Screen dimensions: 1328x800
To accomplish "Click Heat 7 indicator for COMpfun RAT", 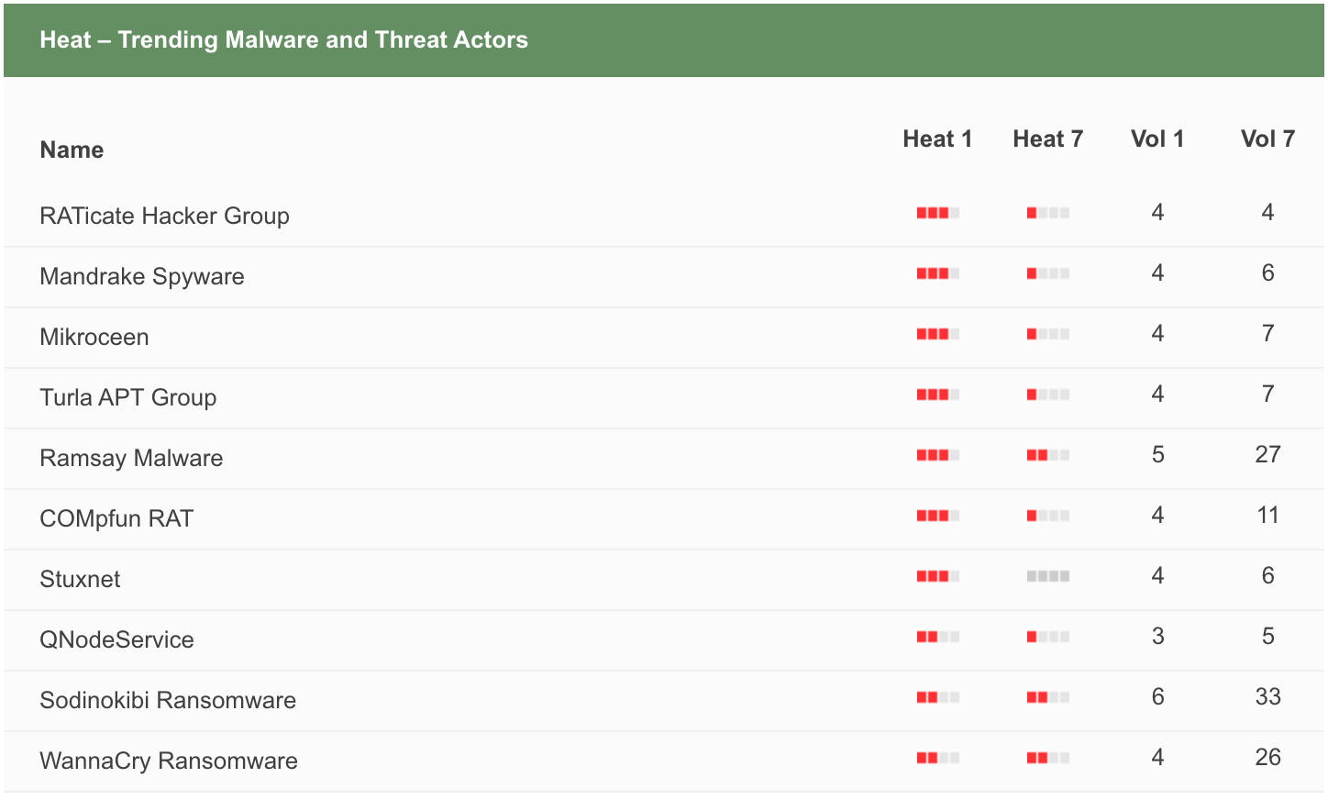I will tap(1048, 516).
